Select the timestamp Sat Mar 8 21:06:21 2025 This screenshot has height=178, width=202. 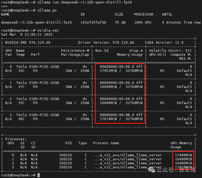click(27, 35)
